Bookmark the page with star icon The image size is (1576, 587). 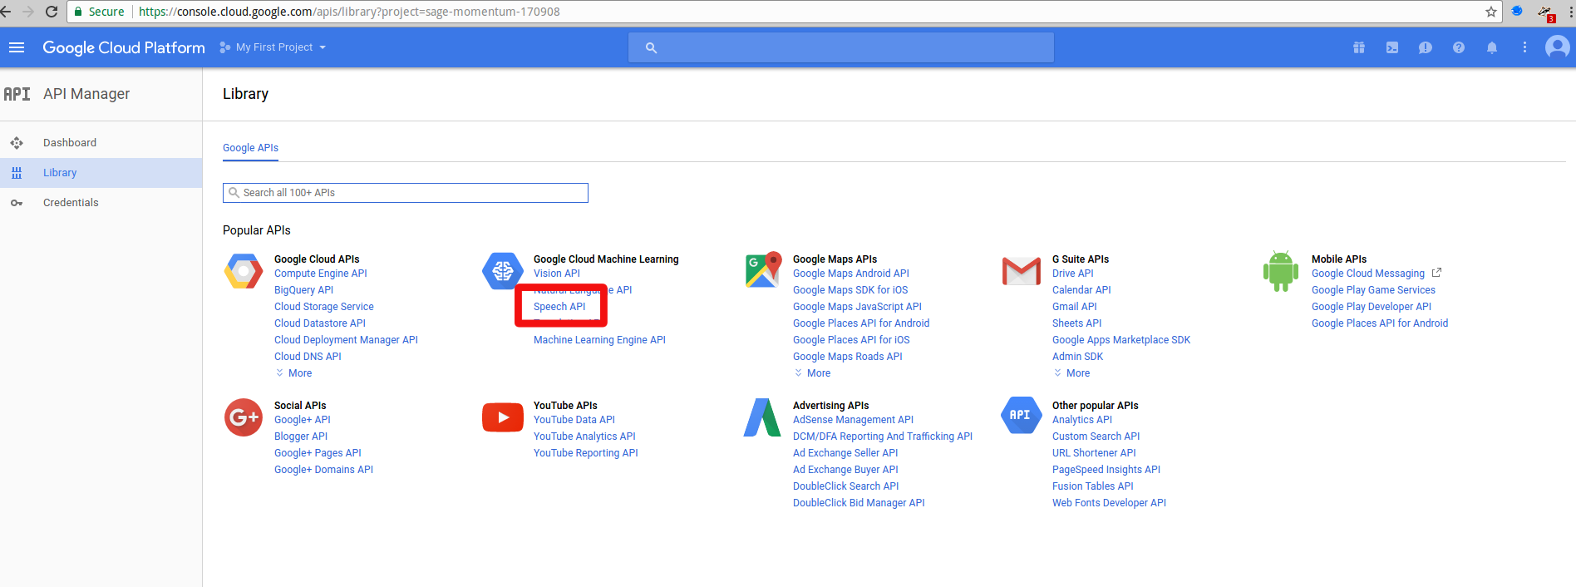tap(1491, 12)
